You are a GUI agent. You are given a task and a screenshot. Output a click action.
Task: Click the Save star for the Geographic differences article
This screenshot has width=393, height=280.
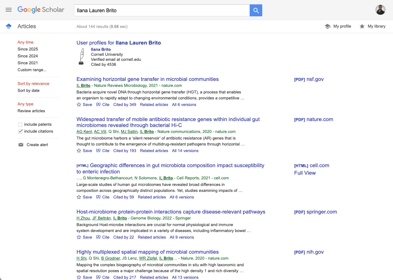tap(79, 197)
